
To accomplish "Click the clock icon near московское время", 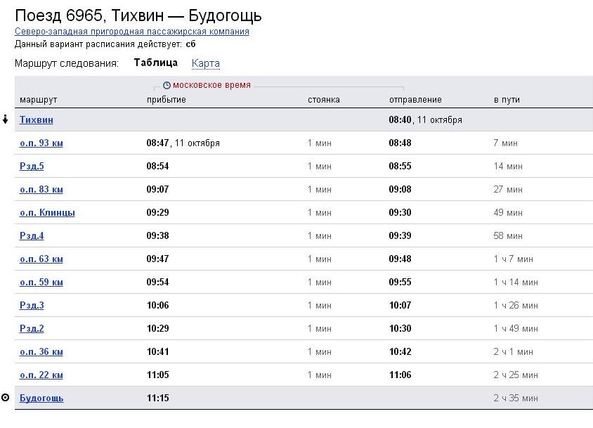I will (167, 86).
